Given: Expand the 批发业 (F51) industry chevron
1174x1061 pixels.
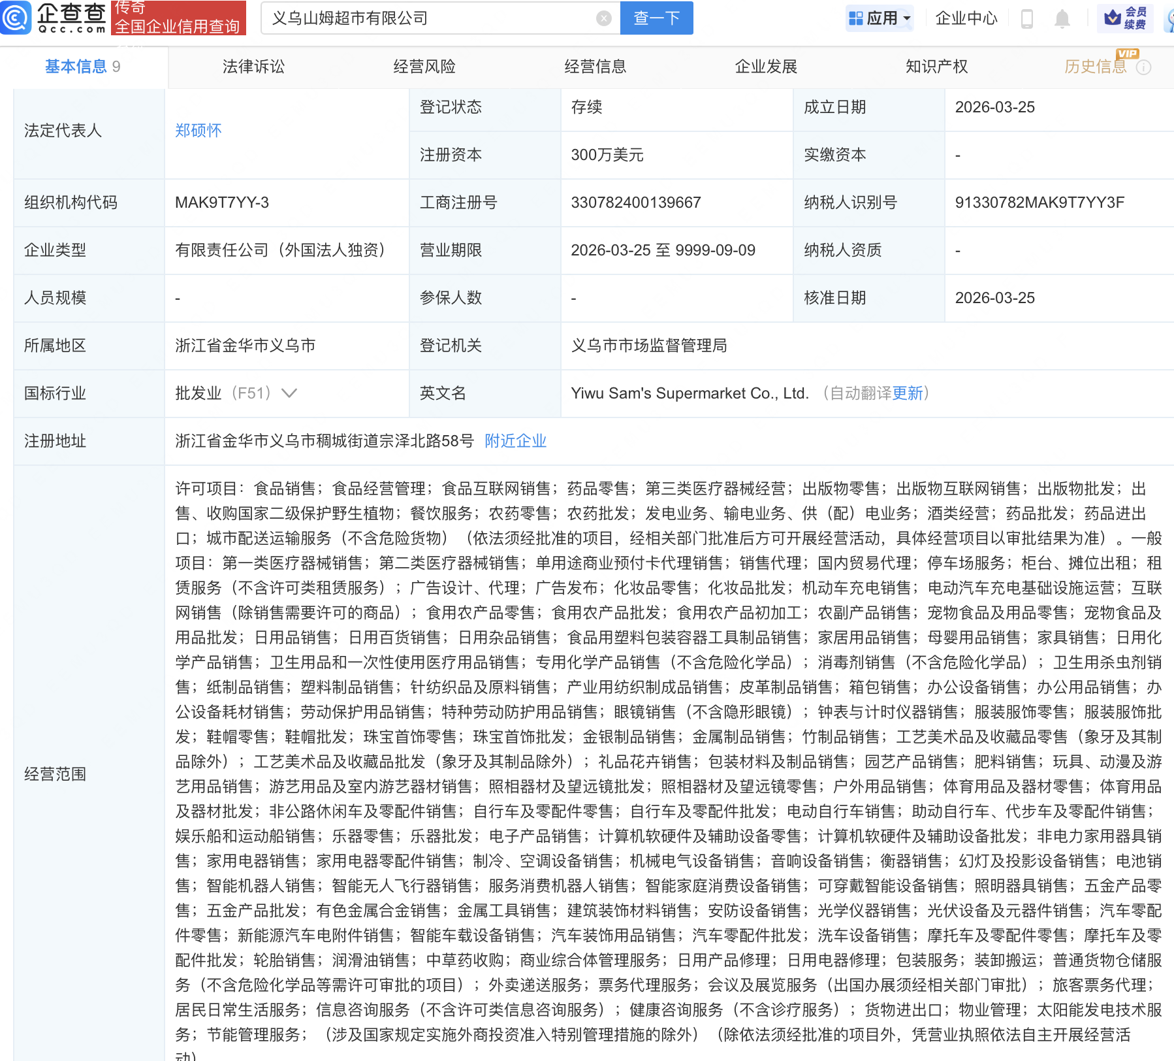Looking at the screenshot, I should click(x=289, y=393).
